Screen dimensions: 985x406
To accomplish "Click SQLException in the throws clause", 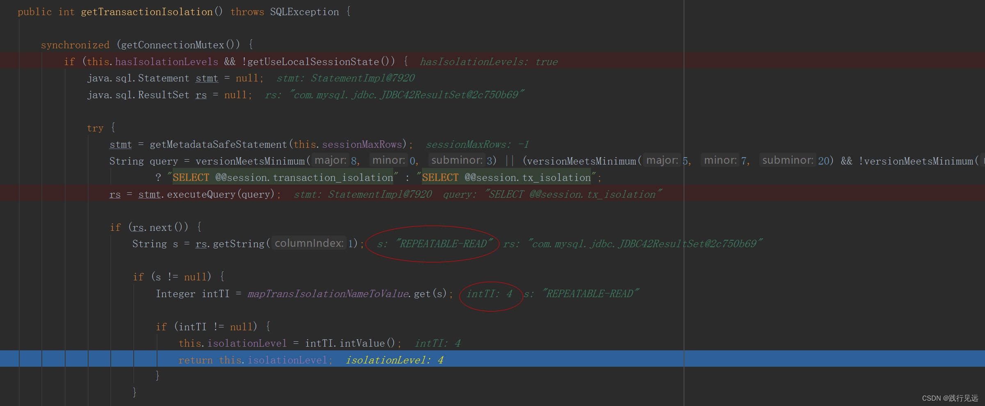I will [304, 12].
